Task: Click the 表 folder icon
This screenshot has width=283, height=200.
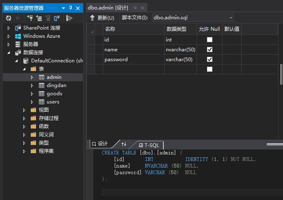Action: pyautogui.click(x=34, y=69)
